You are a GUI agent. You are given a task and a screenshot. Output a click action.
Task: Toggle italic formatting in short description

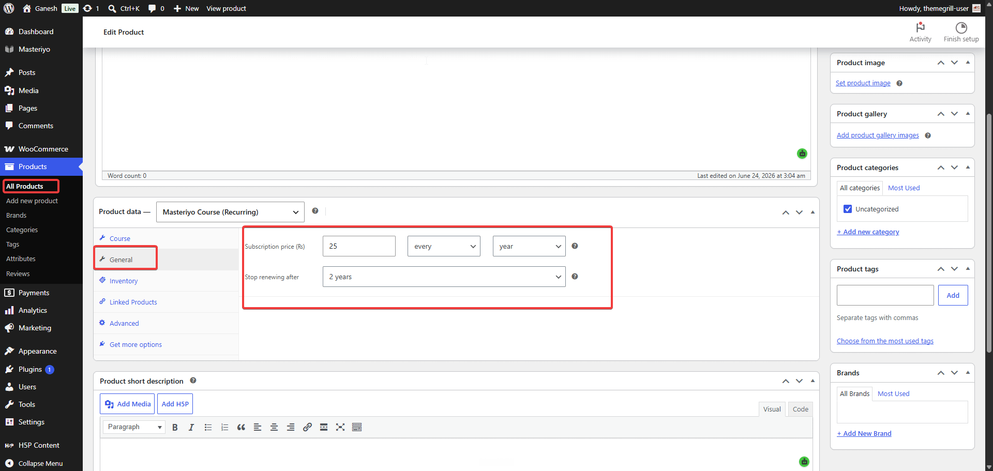[191, 427]
